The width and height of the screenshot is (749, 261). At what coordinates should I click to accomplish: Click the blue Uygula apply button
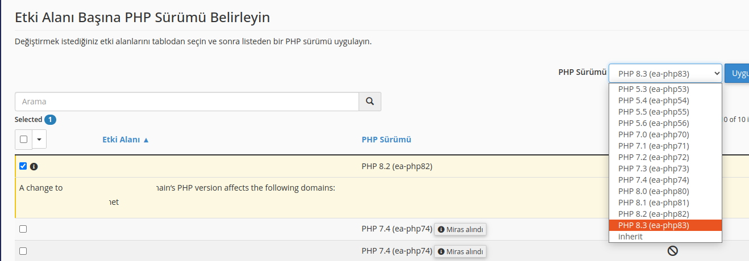(x=738, y=73)
